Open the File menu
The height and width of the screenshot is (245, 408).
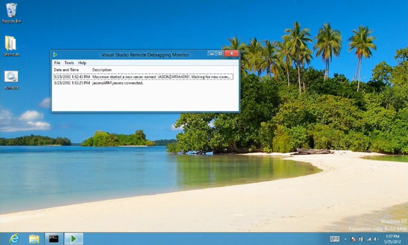click(x=57, y=63)
